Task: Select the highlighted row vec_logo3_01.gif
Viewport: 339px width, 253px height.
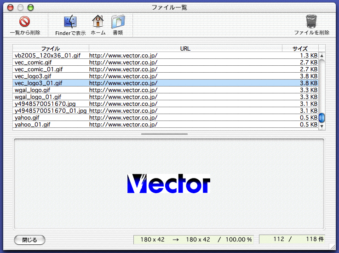Action: [166, 83]
